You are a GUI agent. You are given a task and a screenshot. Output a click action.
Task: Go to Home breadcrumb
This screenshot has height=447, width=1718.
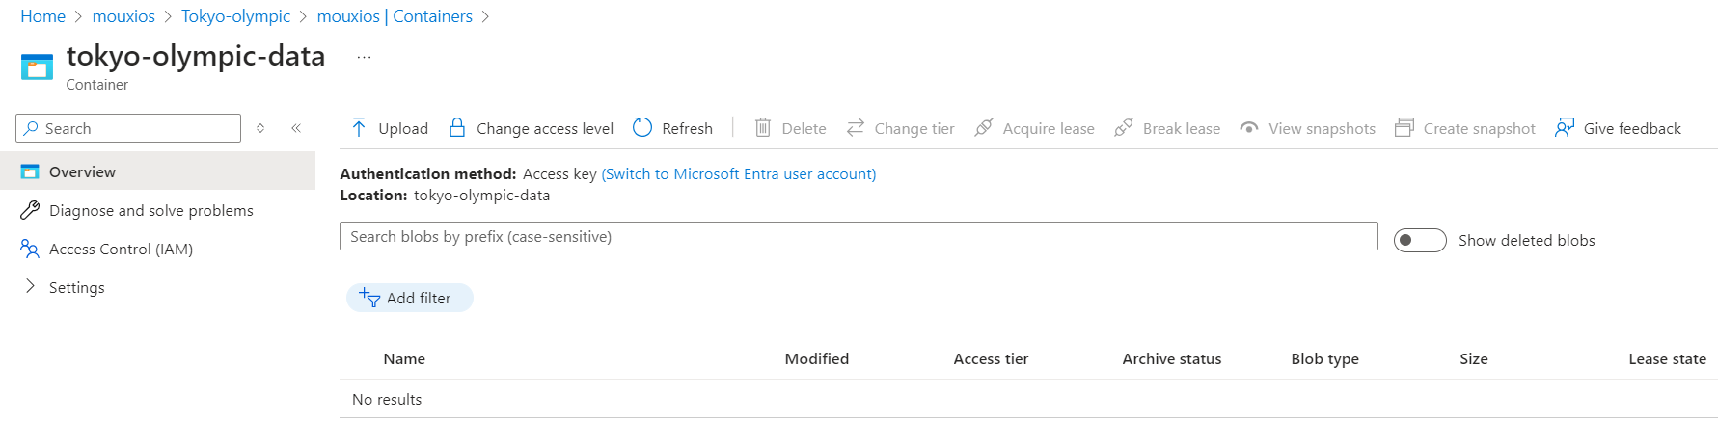click(x=42, y=16)
